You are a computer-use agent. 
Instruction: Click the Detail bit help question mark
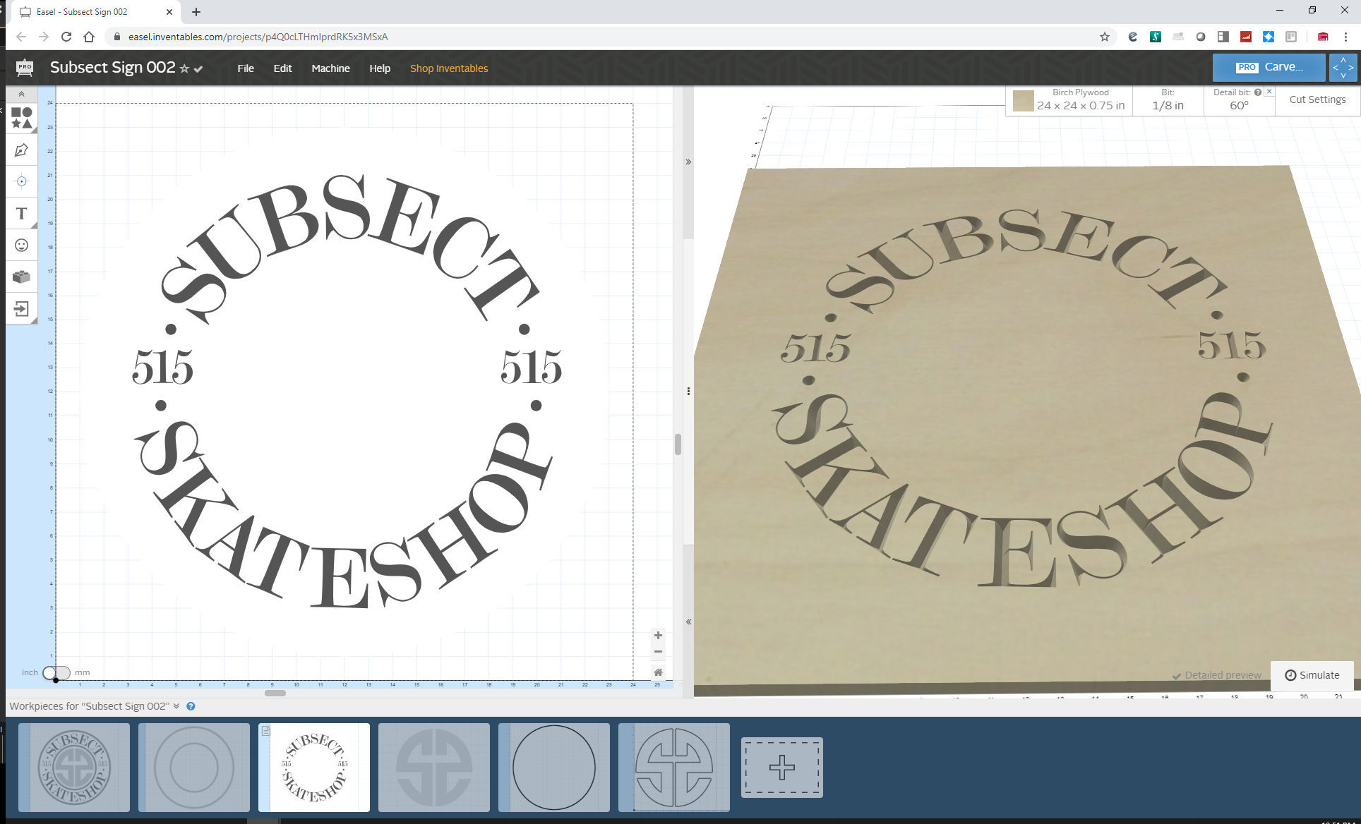click(1258, 92)
